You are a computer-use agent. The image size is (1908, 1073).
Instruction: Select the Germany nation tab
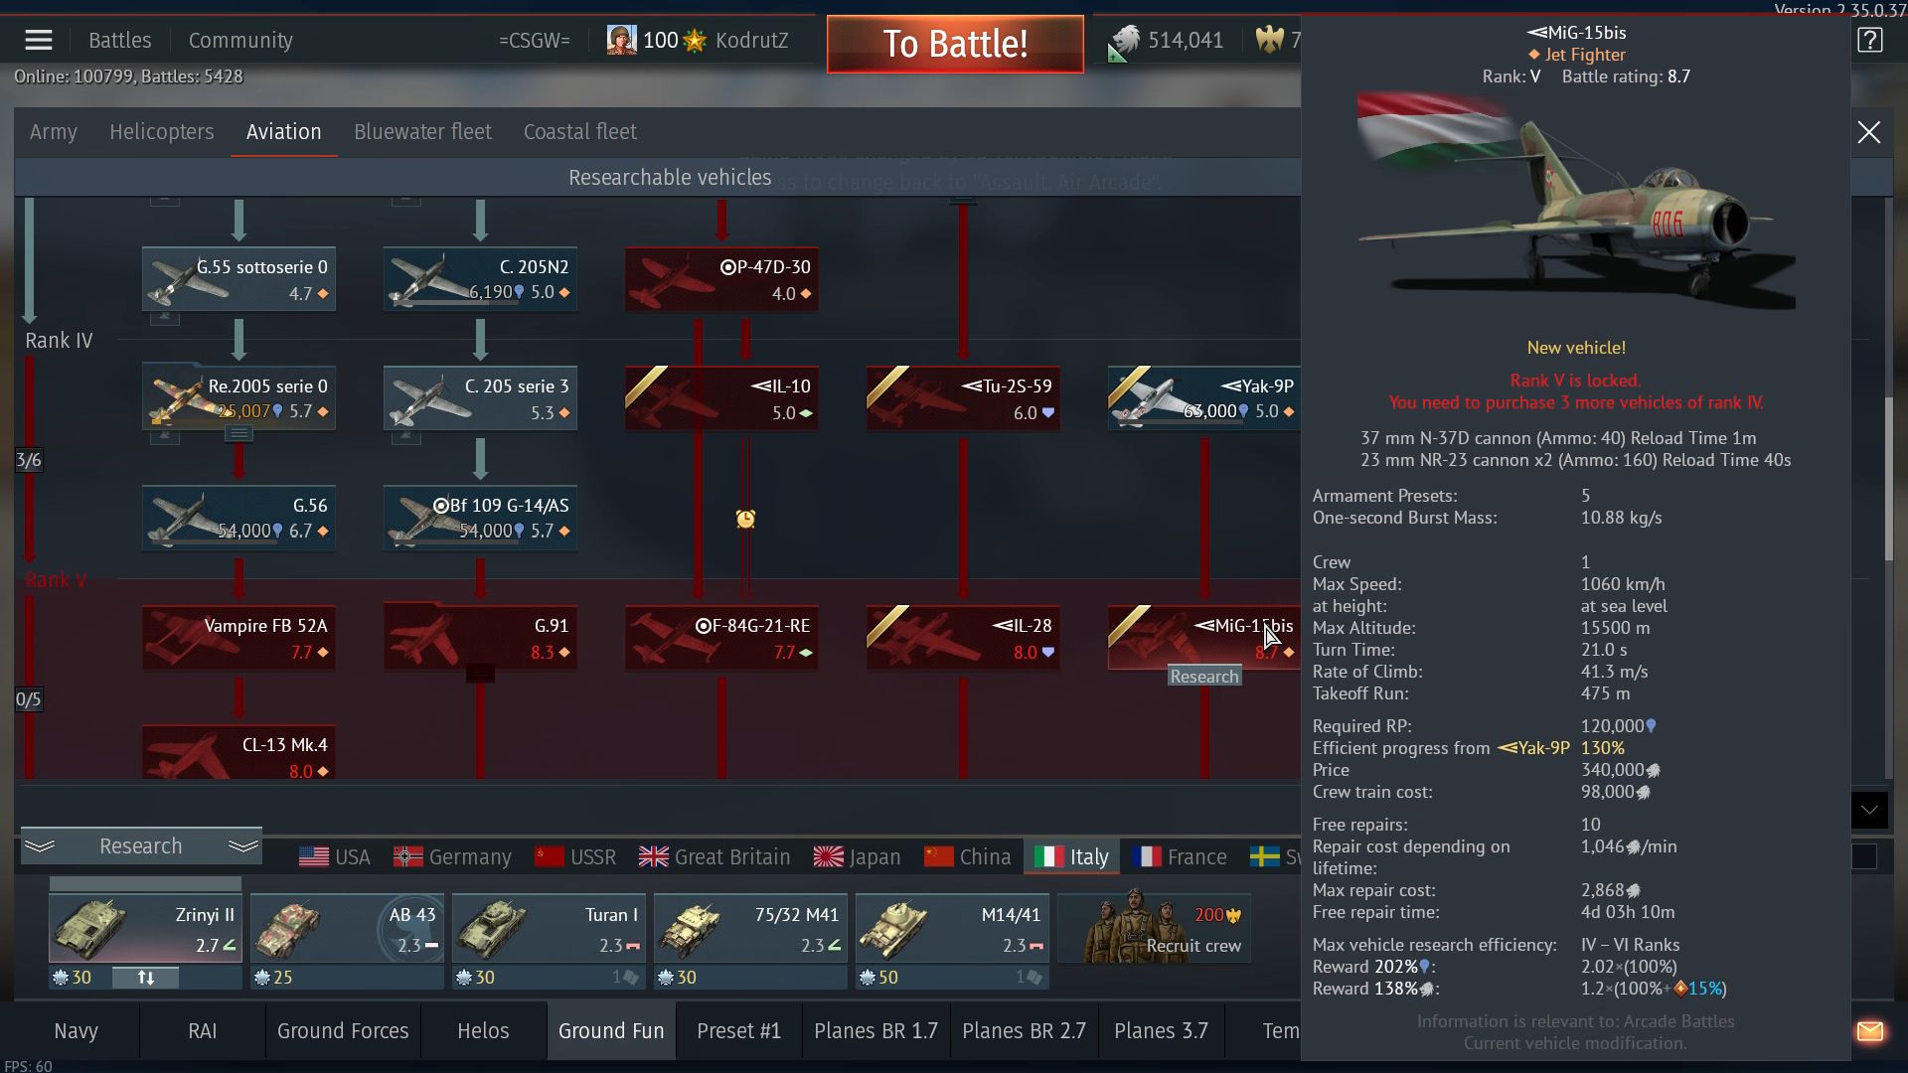coord(452,856)
